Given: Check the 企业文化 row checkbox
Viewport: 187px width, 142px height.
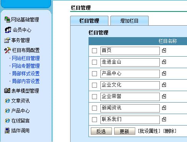Looking at the screenshot, I should [x=94, y=85].
